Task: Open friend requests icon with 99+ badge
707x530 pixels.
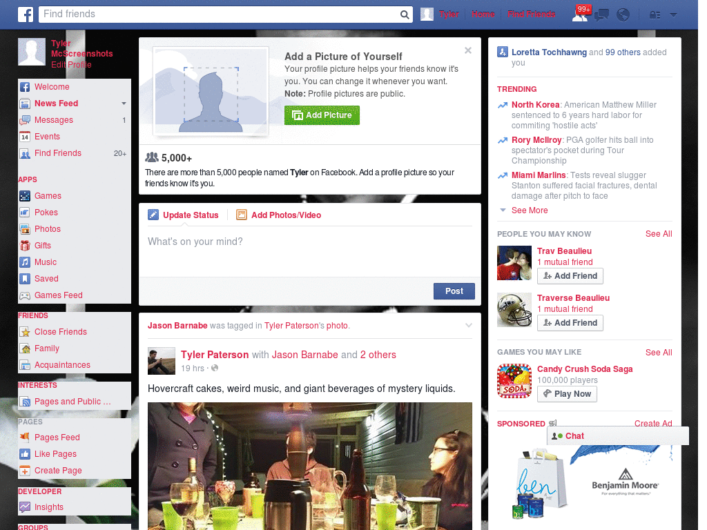Action: click(x=581, y=14)
